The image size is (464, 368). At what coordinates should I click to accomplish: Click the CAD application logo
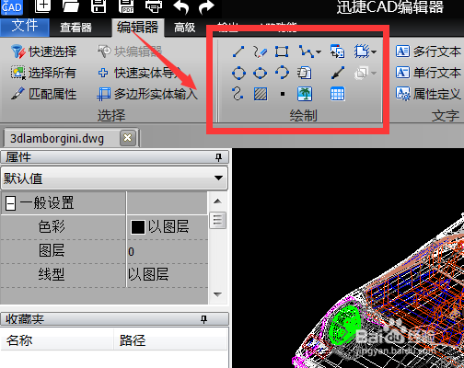coord(12,6)
